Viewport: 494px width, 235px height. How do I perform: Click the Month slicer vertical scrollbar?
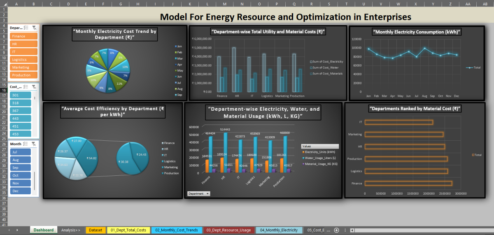click(x=35, y=177)
